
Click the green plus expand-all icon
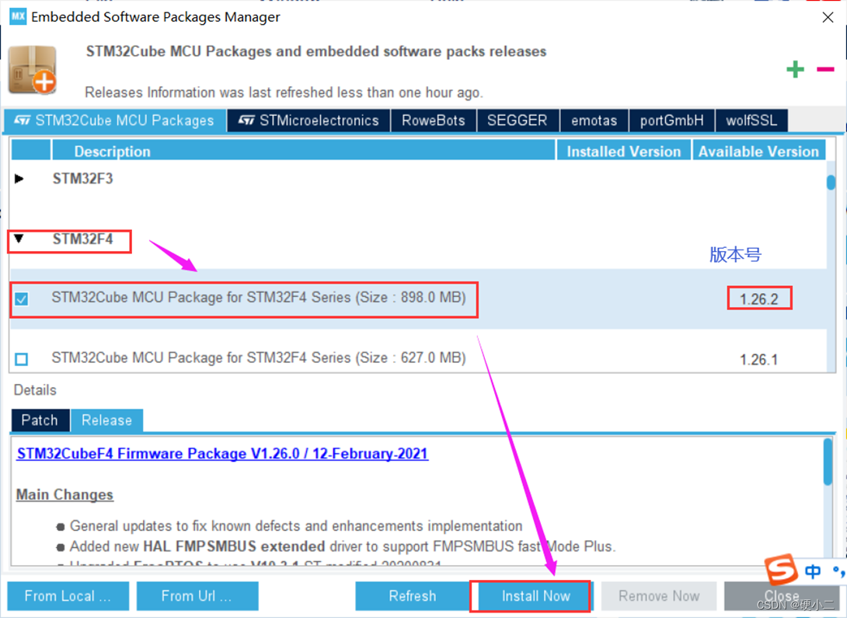tap(795, 69)
